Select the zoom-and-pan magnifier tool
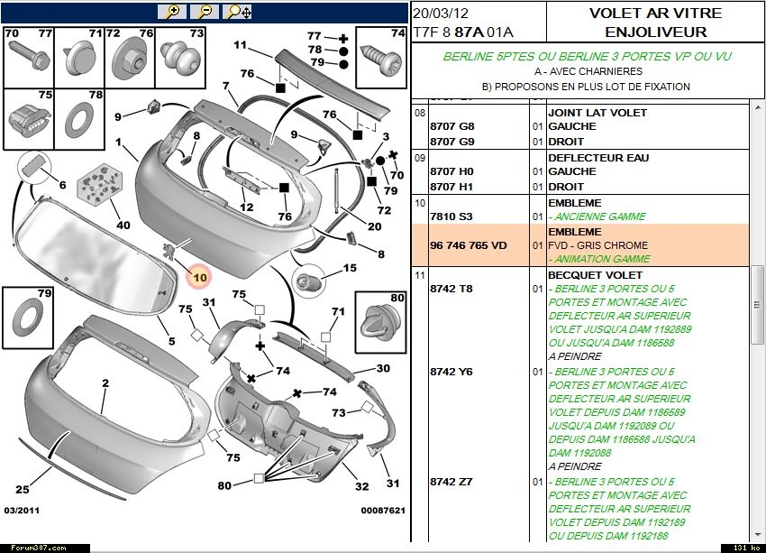 [238, 12]
